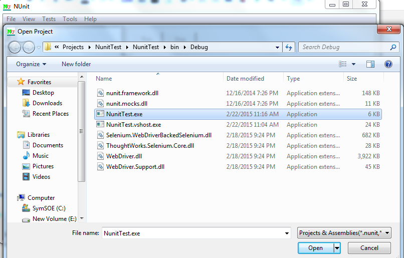
Task: Open the Tools menu in NUnit window
Action: coord(70,19)
